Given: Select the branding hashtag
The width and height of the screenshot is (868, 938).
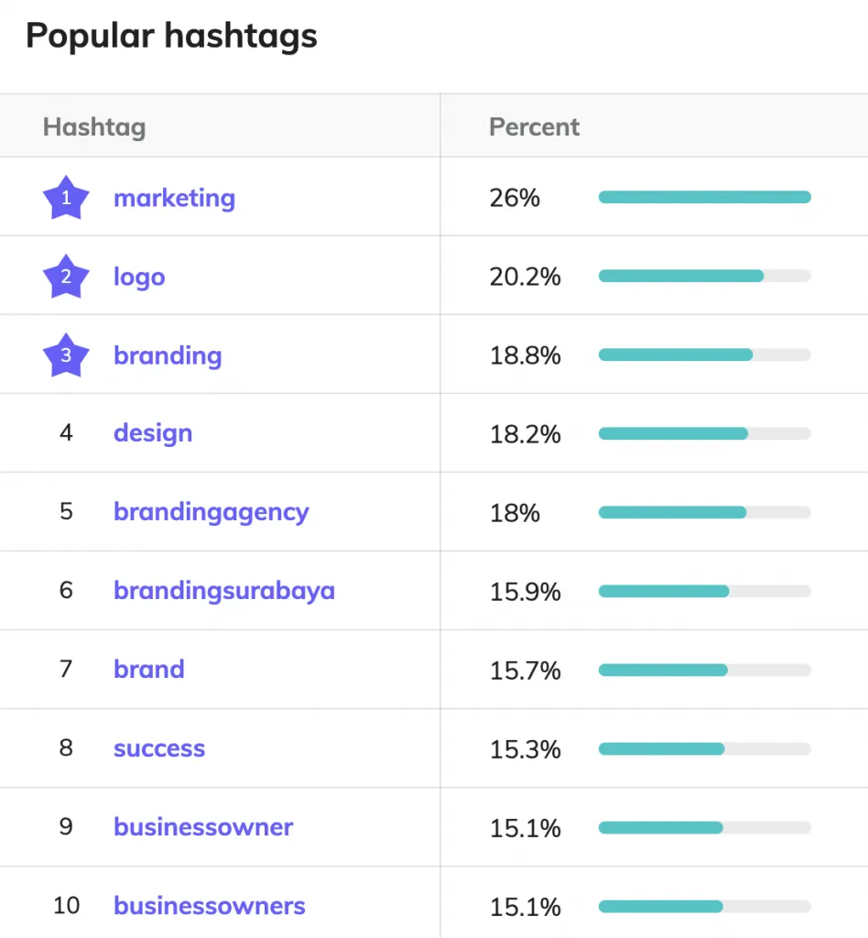Looking at the screenshot, I should (x=168, y=355).
